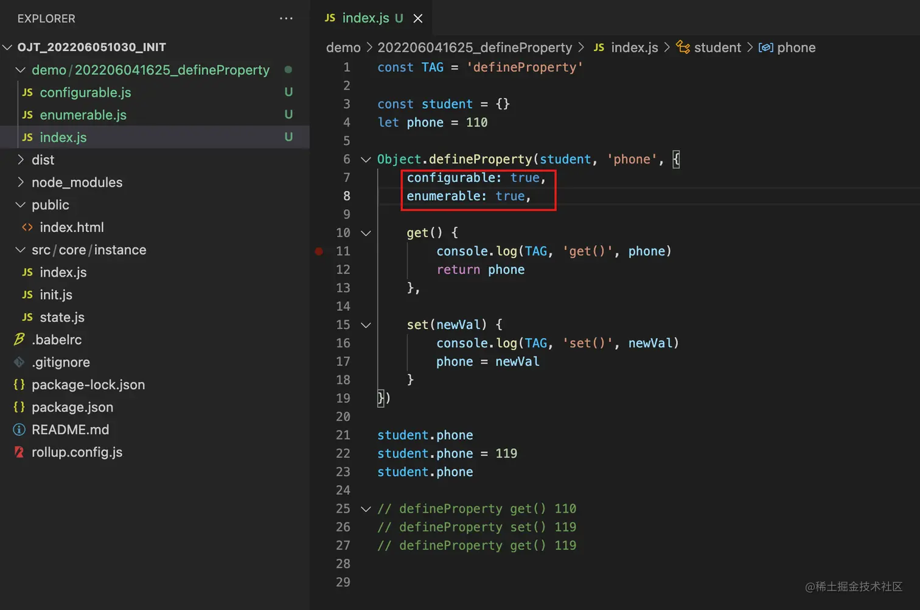Select index.js in defineProperty folder
Viewport: 920px width, 610px height.
[x=155, y=137]
